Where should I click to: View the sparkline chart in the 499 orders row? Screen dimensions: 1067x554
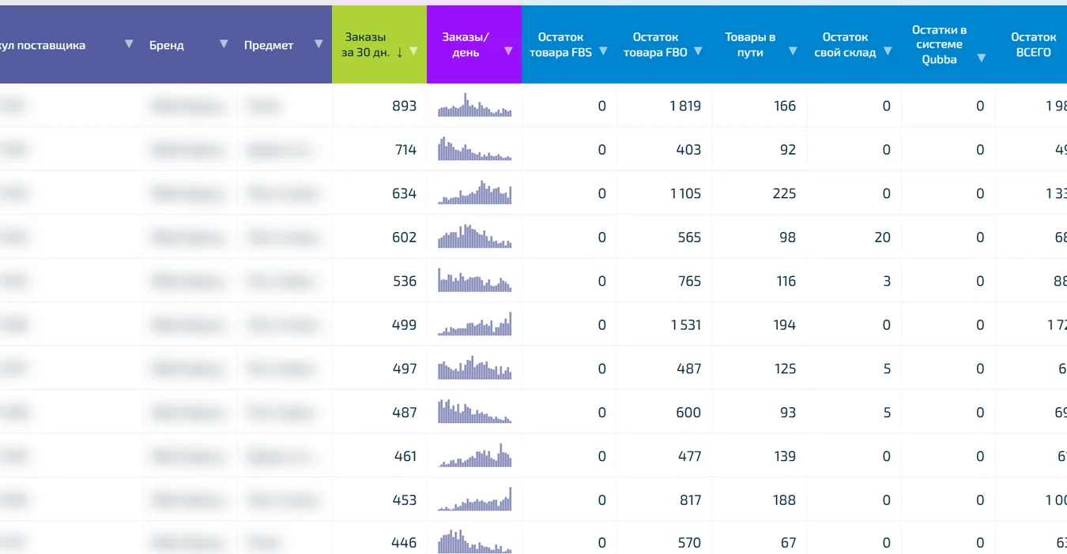tap(475, 324)
